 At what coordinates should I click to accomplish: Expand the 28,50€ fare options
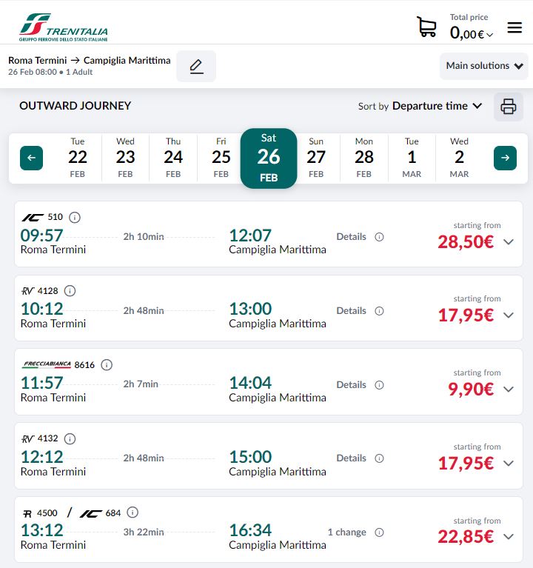509,241
